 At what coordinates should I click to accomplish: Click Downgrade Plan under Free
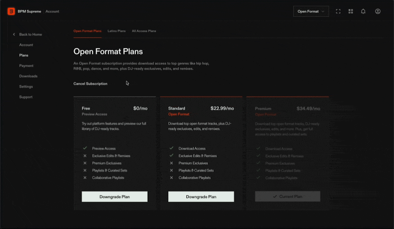[x=114, y=197]
